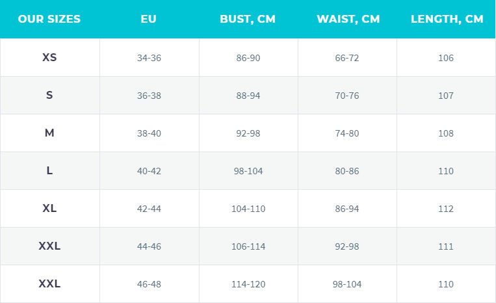Viewport: 496px width, 303px height.
Task: Select the waist value 74-80
Action: [x=347, y=133]
